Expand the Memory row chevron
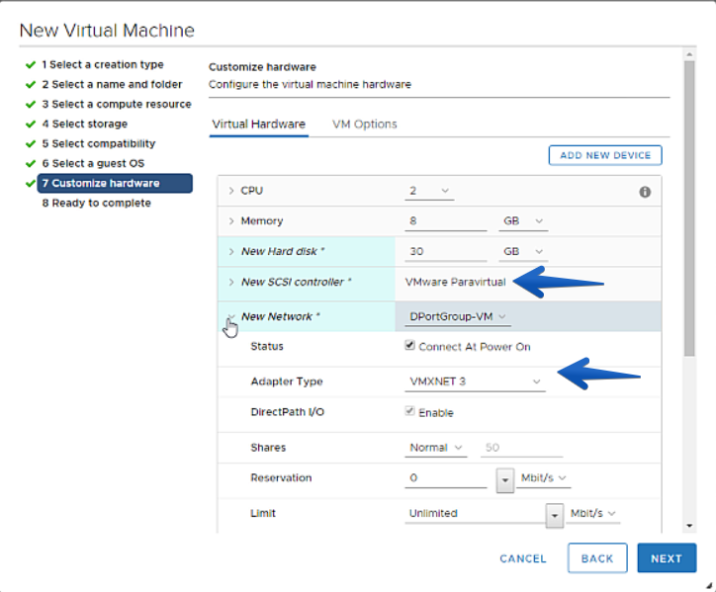Screen dimensions: 716x592 click(x=231, y=221)
